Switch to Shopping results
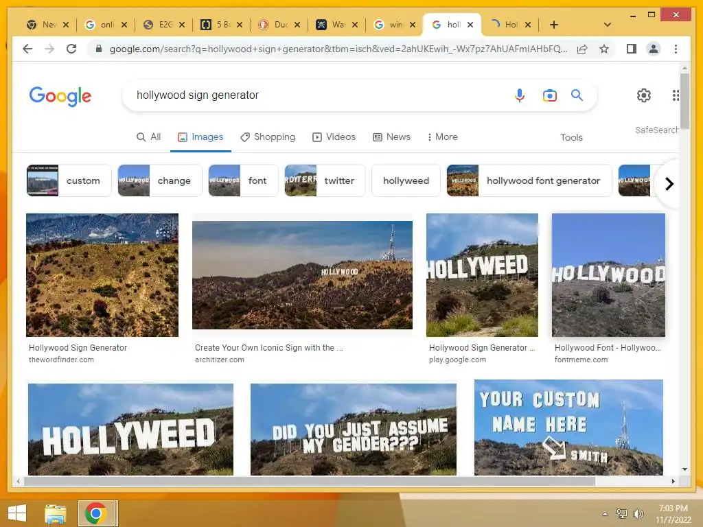This screenshot has height=527, width=703. coord(268,137)
